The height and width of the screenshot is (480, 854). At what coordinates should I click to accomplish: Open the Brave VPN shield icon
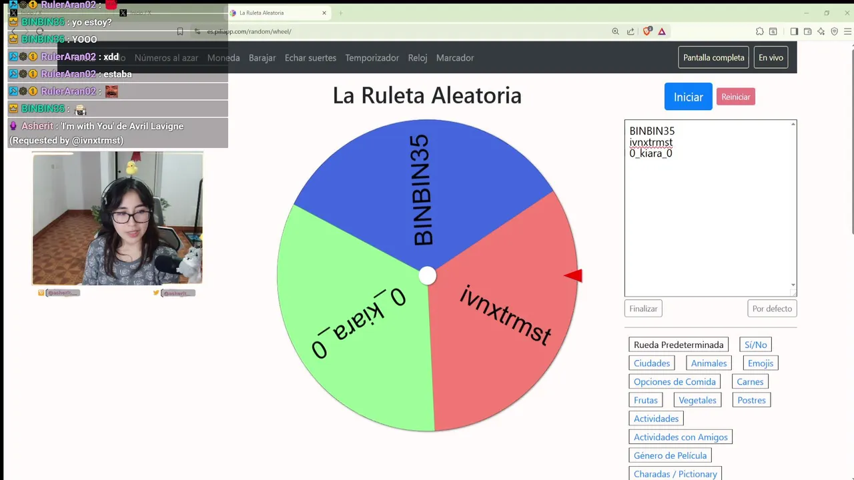pos(834,31)
